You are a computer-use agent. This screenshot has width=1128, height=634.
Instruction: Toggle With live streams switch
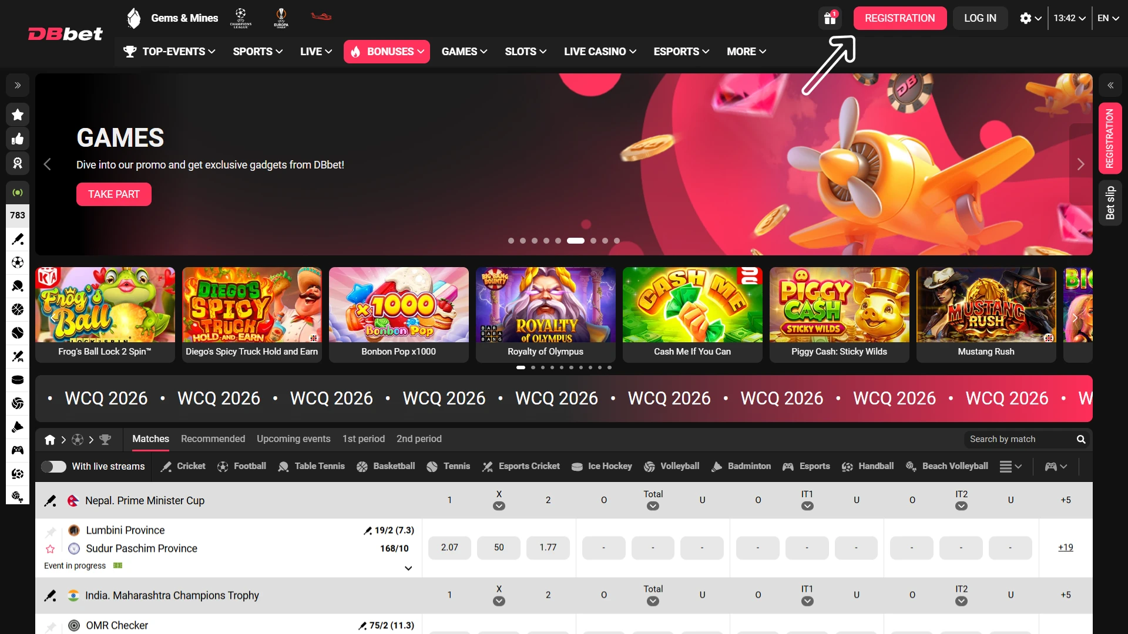click(53, 467)
